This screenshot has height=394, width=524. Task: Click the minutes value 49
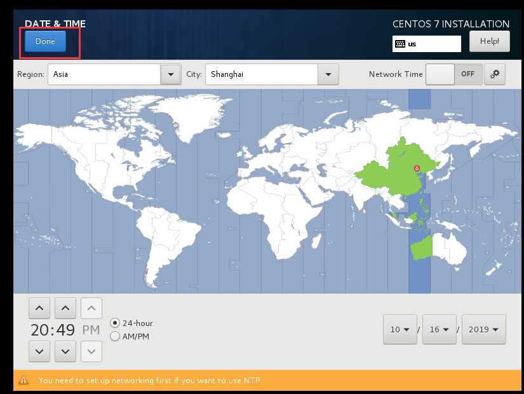pyautogui.click(x=65, y=330)
